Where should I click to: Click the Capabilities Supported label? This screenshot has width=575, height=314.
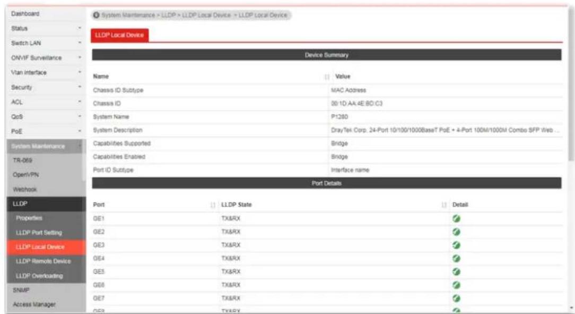pos(122,143)
